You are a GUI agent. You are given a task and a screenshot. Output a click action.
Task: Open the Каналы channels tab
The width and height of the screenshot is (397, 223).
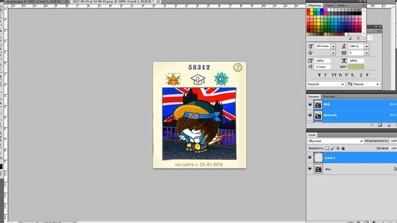(x=313, y=97)
